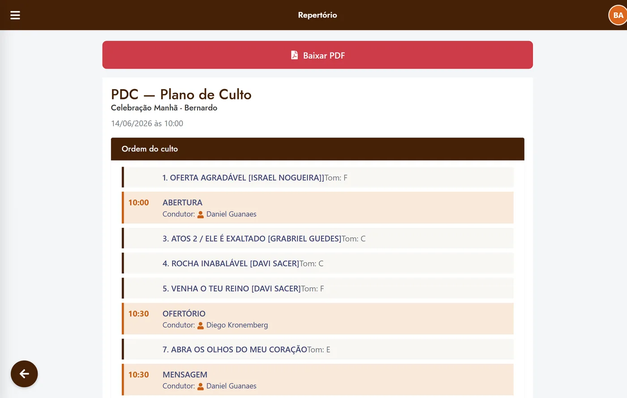Click the 10:00 time on ABERTURA
Image resolution: width=627 pixels, height=398 pixels.
tap(138, 203)
